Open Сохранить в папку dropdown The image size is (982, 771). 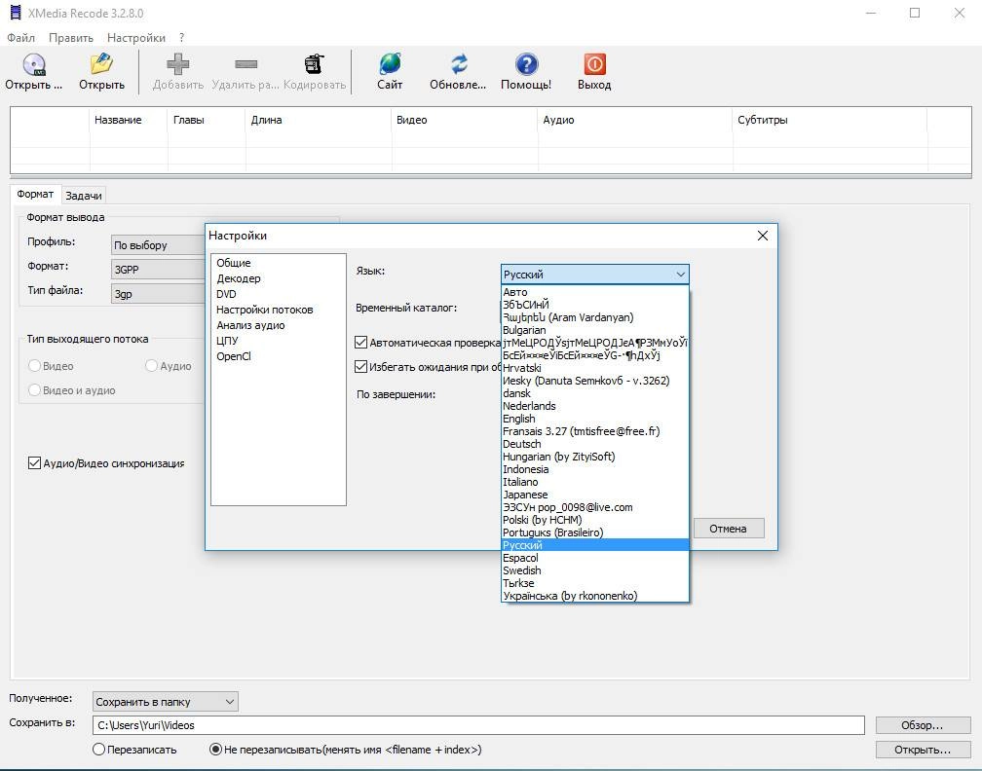(166, 702)
